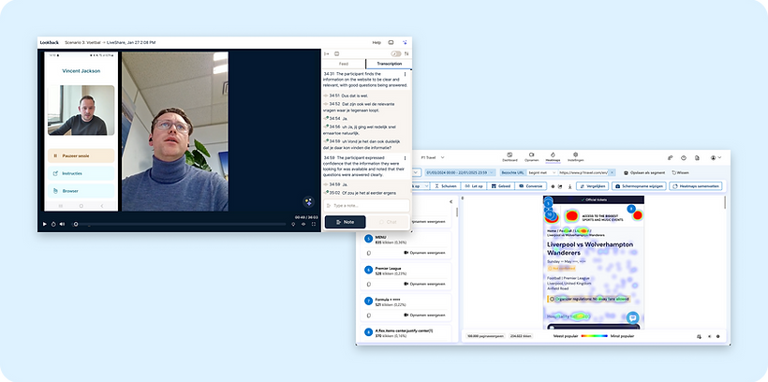Click the Lookback video progress slider
Screen dimensions: 768x382
click(x=179, y=225)
